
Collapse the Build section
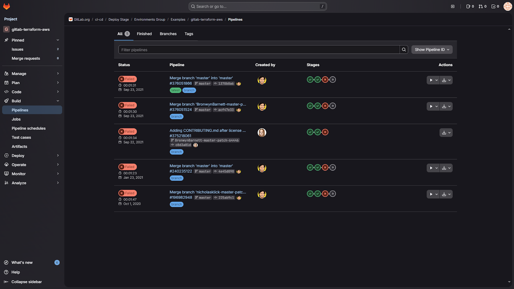click(x=32, y=101)
